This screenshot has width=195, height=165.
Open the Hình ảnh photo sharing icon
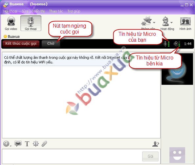(185, 23)
